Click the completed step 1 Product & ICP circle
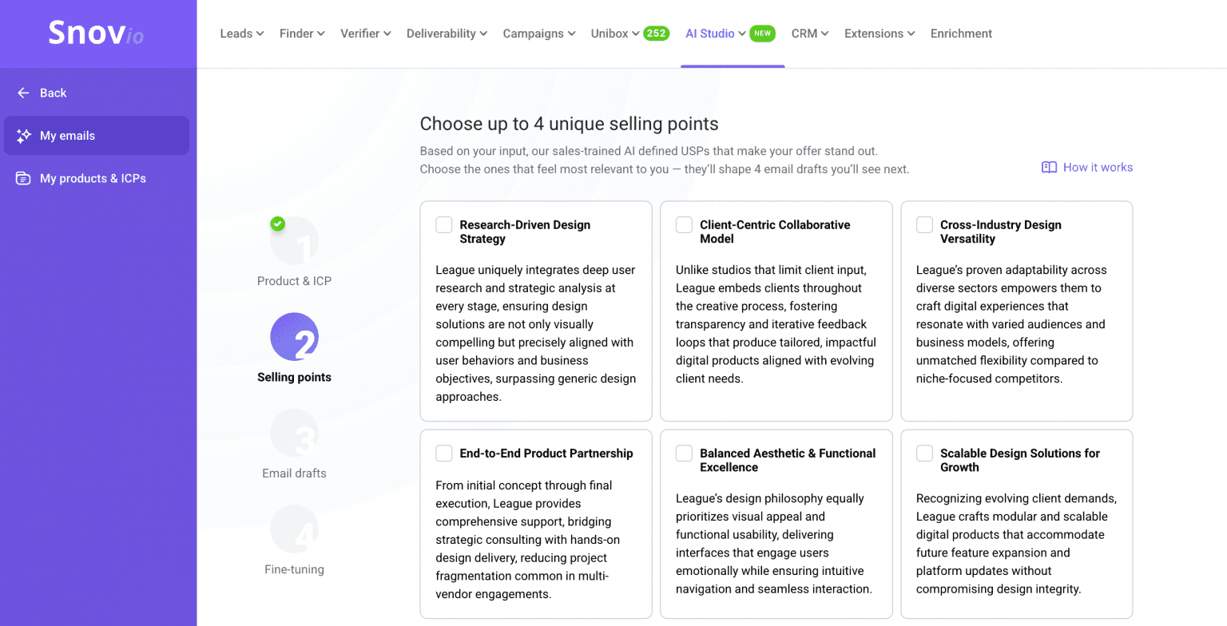1227x626 pixels. 294,241
